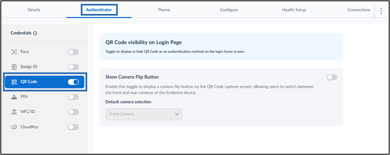Image resolution: width=390 pixels, height=155 pixels.
Task: Select the CloudKey row label
Action: point(29,127)
